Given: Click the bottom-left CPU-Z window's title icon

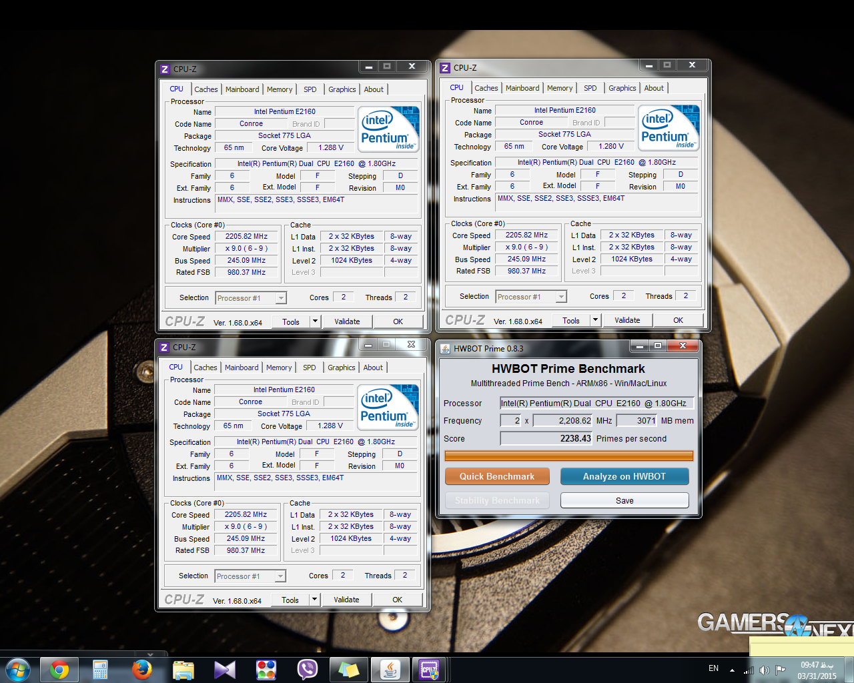Looking at the screenshot, I should point(164,347).
